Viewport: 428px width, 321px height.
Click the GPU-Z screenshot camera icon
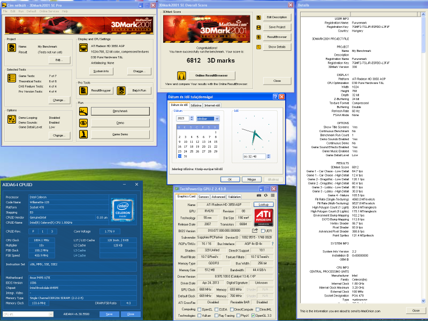(x=259, y=195)
